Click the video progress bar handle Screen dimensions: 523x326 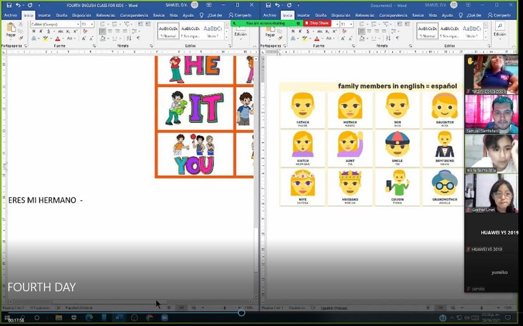pos(241,313)
